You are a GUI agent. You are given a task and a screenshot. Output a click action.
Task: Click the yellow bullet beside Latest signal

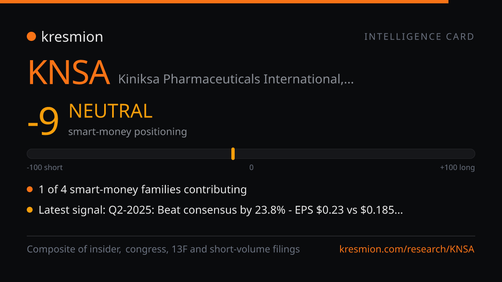(30, 210)
